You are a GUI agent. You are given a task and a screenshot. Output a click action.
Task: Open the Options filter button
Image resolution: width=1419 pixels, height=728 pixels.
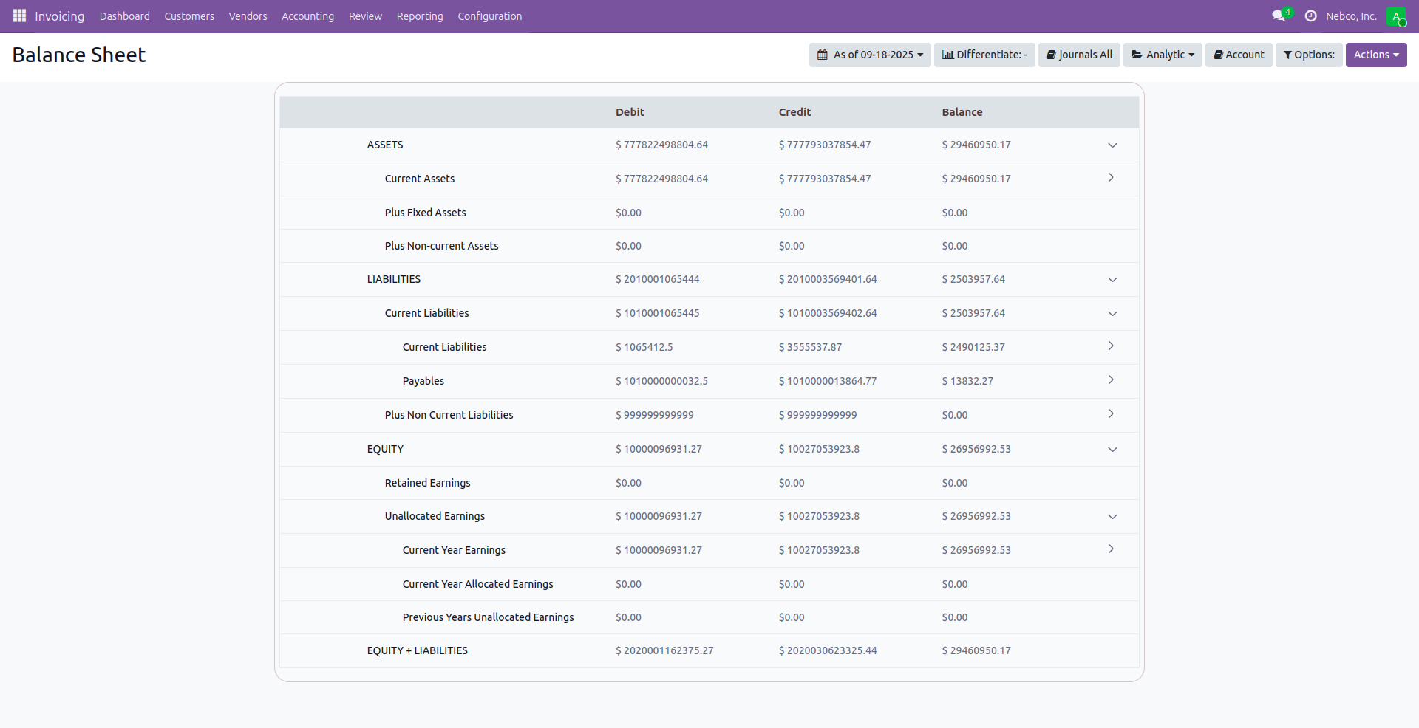pyautogui.click(x=1308, y=55)
